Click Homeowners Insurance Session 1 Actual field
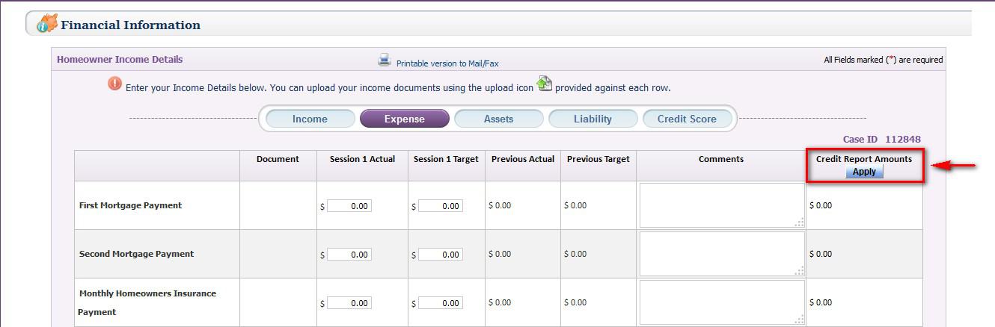This screenshot has width=995, height=327. coord(349,303)
